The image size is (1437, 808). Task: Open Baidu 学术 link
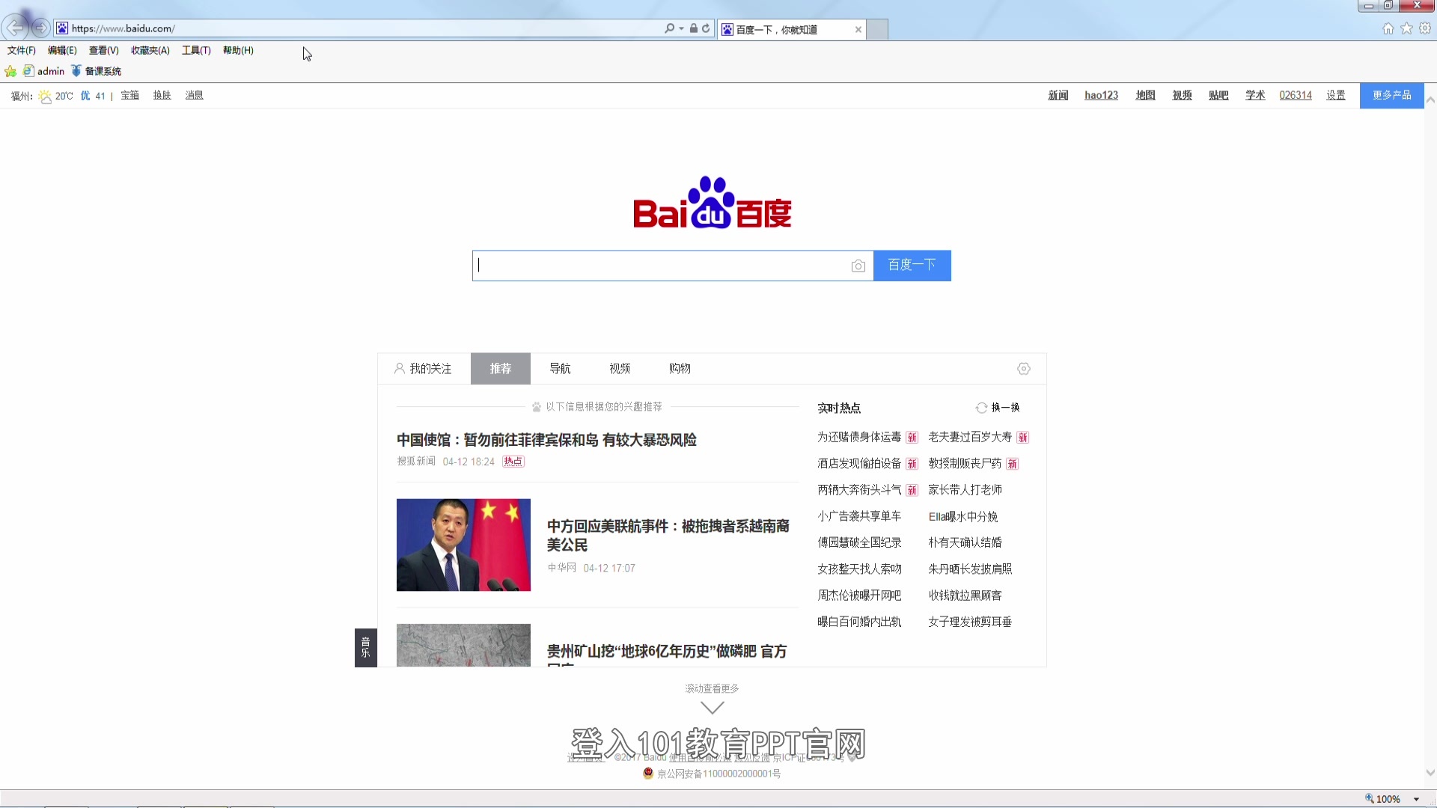pos(1255,96)
